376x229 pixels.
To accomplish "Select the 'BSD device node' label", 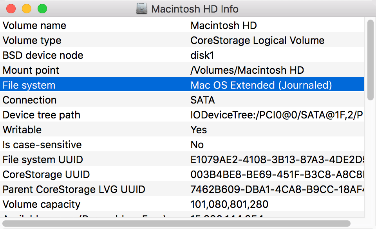I will pos(43,55).
